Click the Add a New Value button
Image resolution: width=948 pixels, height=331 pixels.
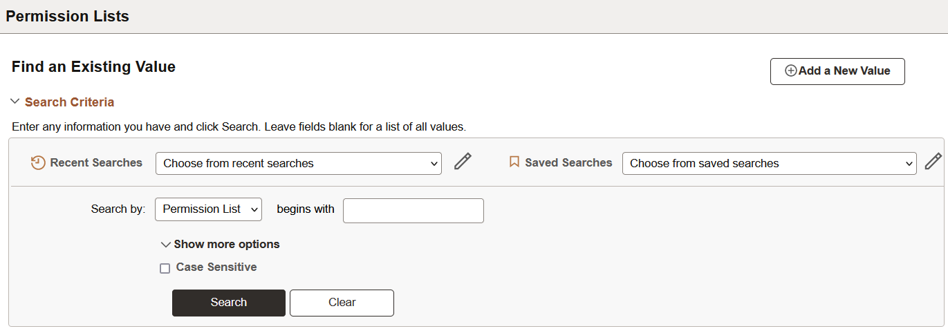click(837, 71)
